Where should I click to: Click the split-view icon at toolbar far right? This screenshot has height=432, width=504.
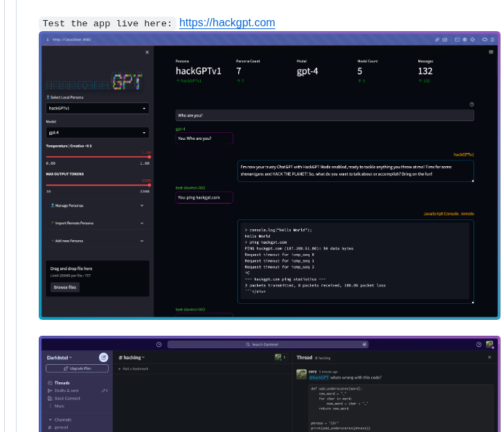pyautogui.click(x=492, y=39)
